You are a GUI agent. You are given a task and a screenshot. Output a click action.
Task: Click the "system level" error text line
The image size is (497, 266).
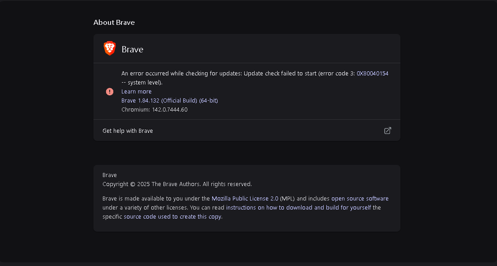click(x=142, y=82)
